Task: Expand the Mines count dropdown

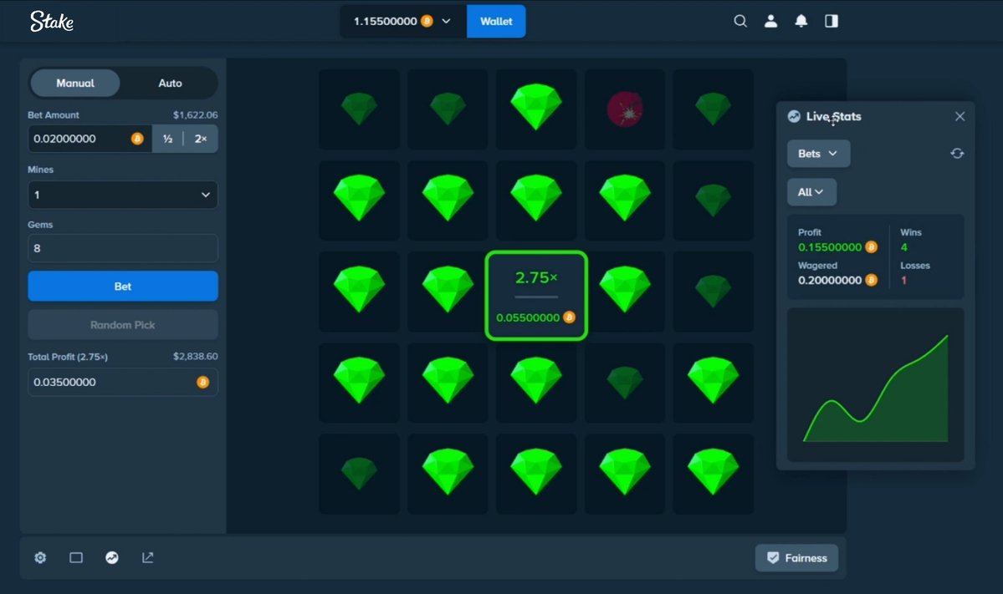Action: click(123, 195)
